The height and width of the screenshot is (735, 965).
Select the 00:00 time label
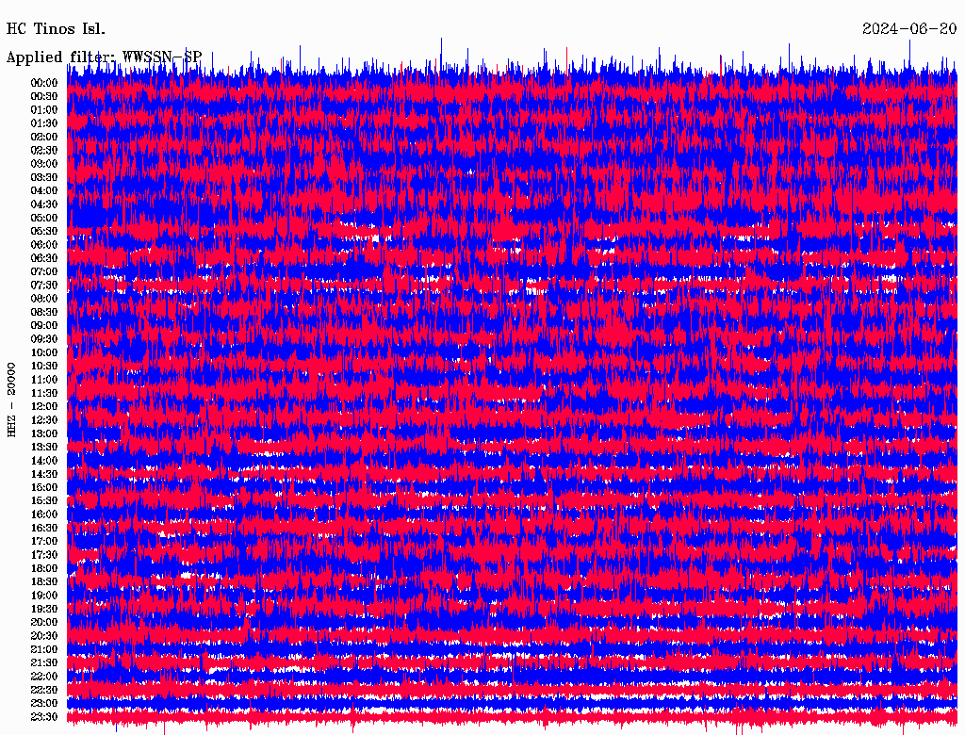(44, 83)
